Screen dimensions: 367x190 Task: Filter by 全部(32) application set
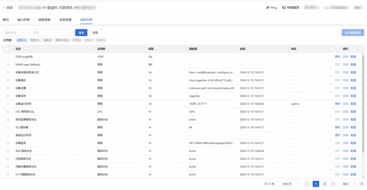(x=22, y=40)
